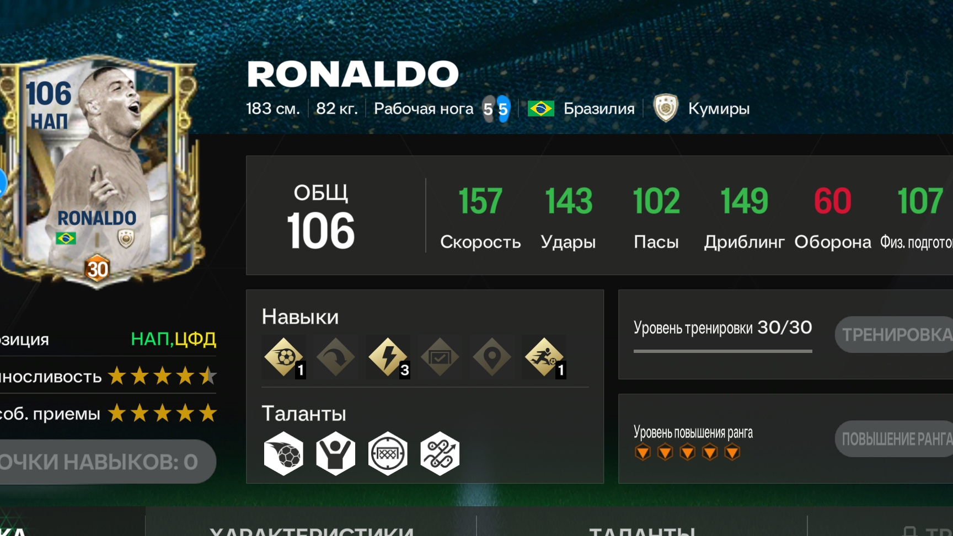Click the training level 30/30 progress bar
The image size is (953, 536).
722,350
